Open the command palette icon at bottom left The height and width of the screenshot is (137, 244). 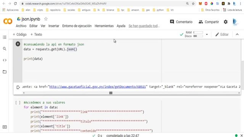(x=5, y=127)
